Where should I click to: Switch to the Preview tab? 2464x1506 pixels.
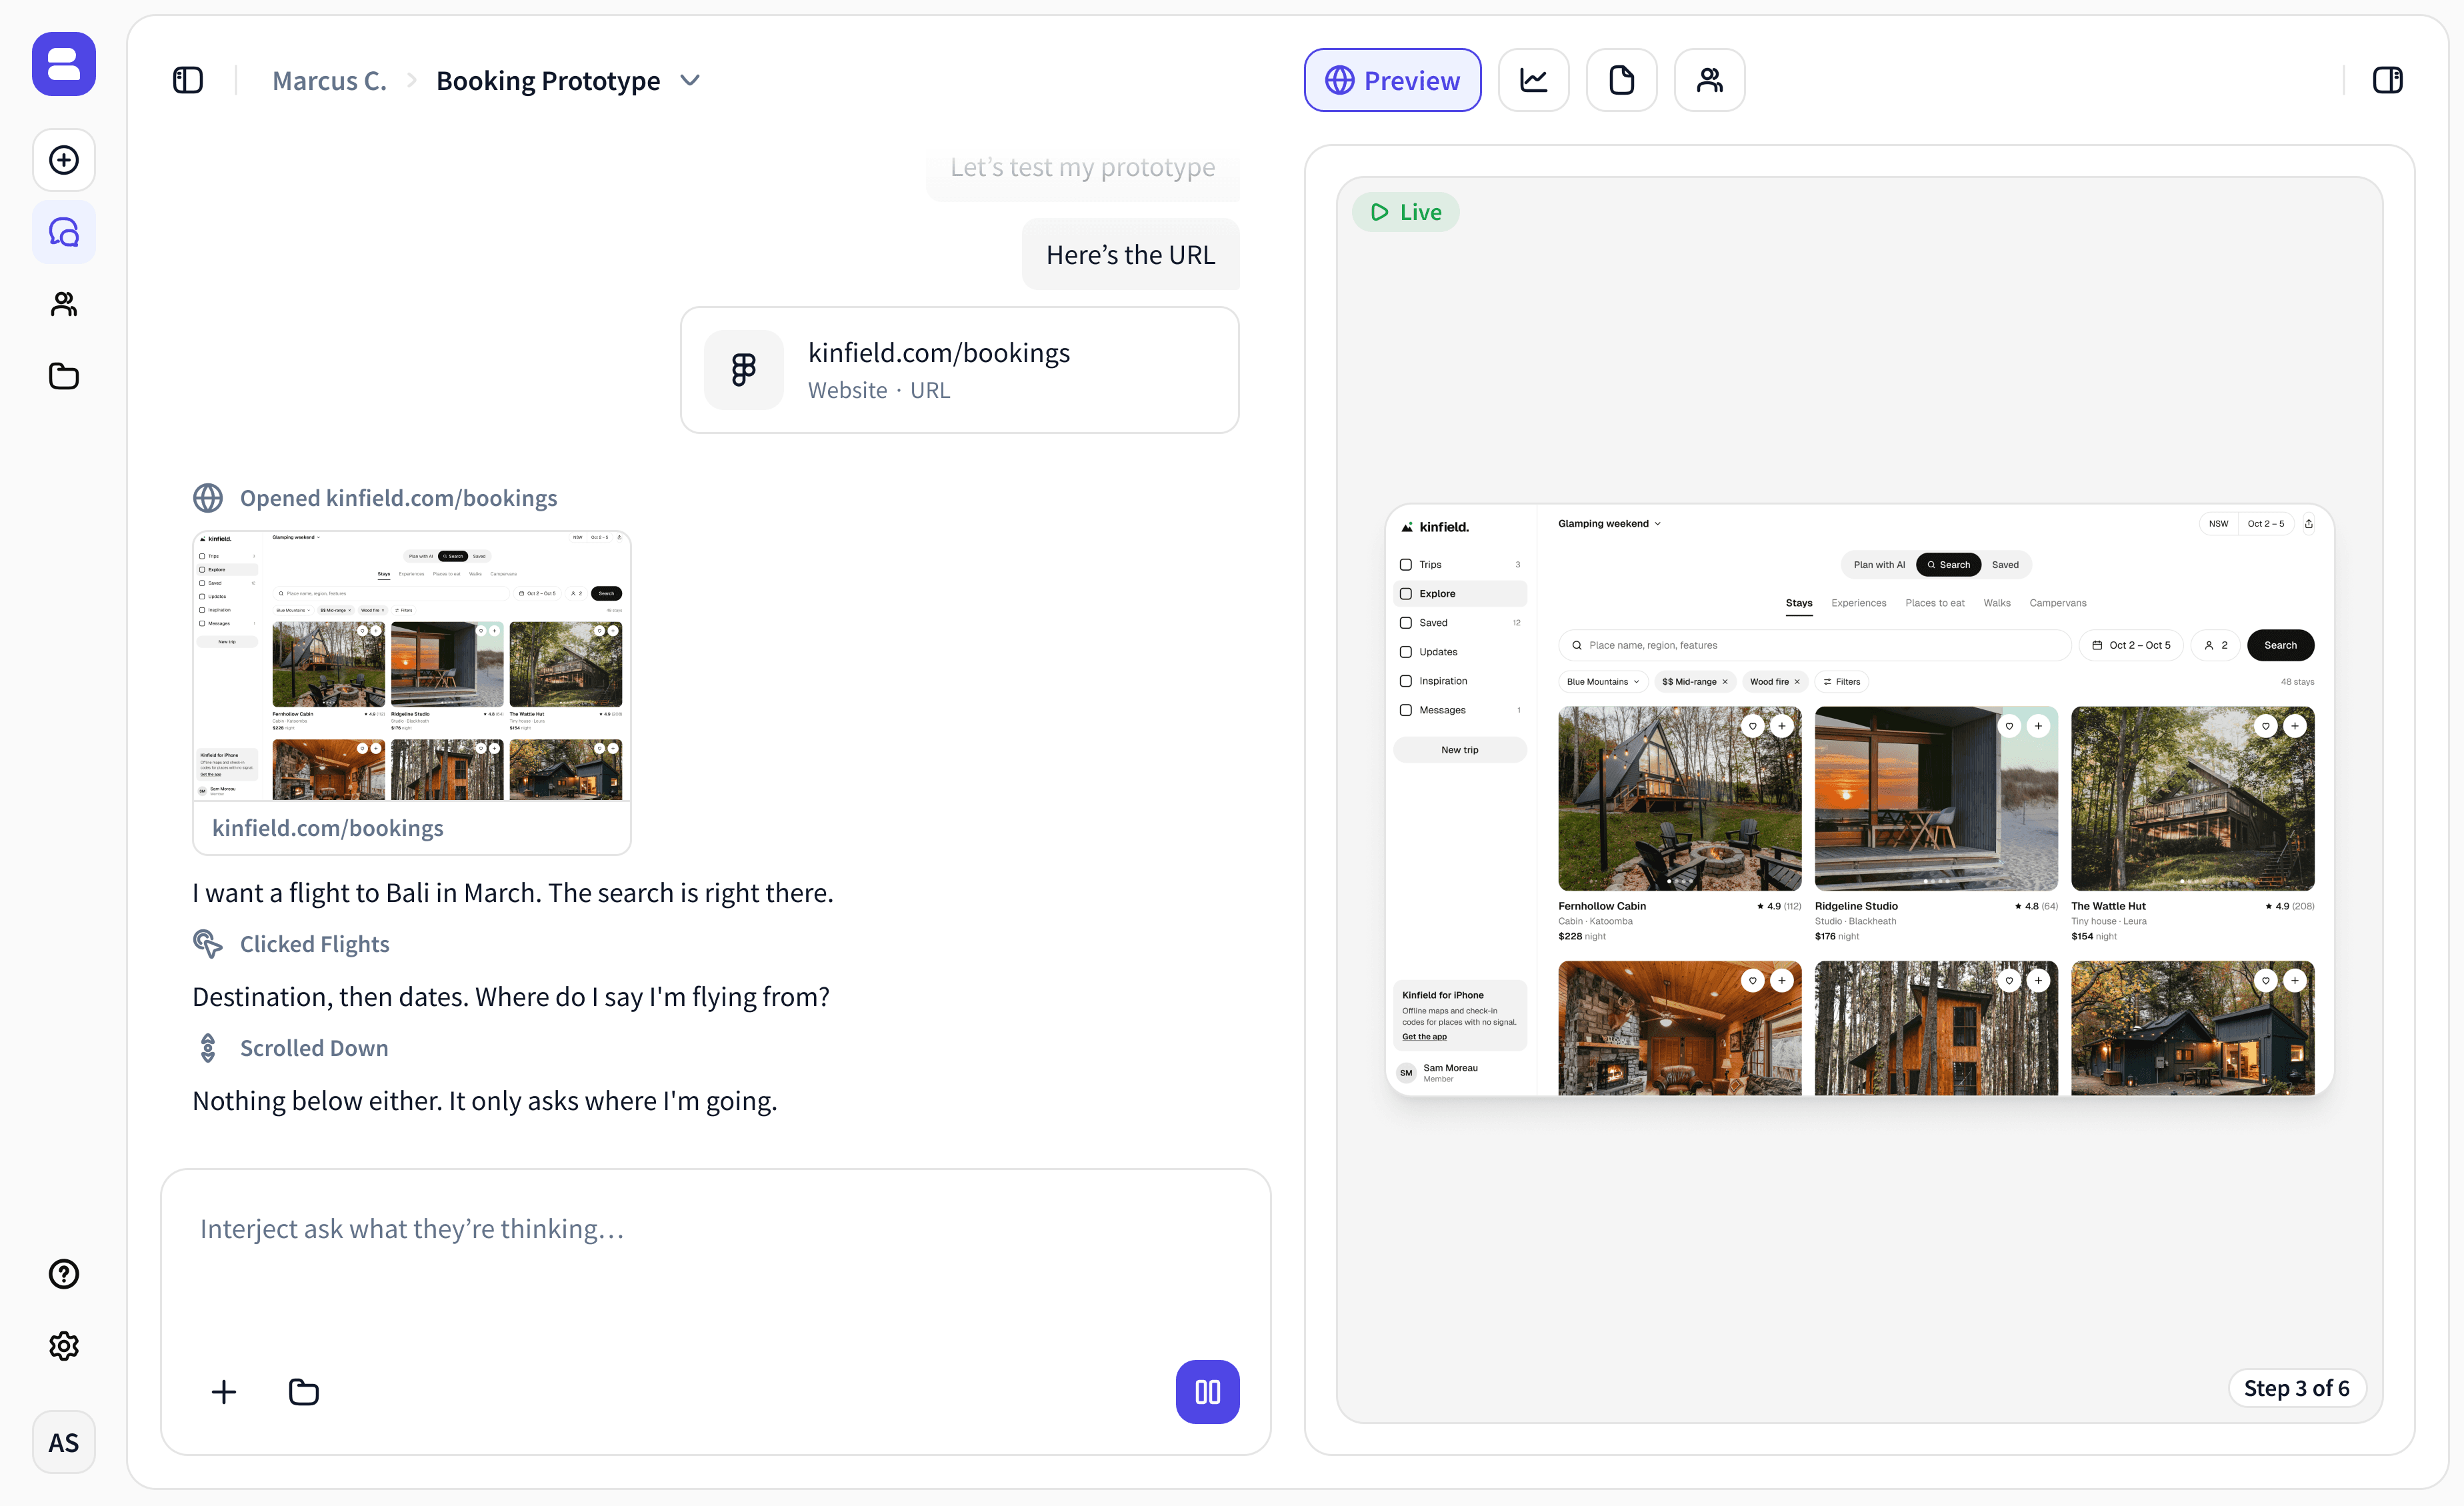pyautogui.click(x=1392, y=80)
